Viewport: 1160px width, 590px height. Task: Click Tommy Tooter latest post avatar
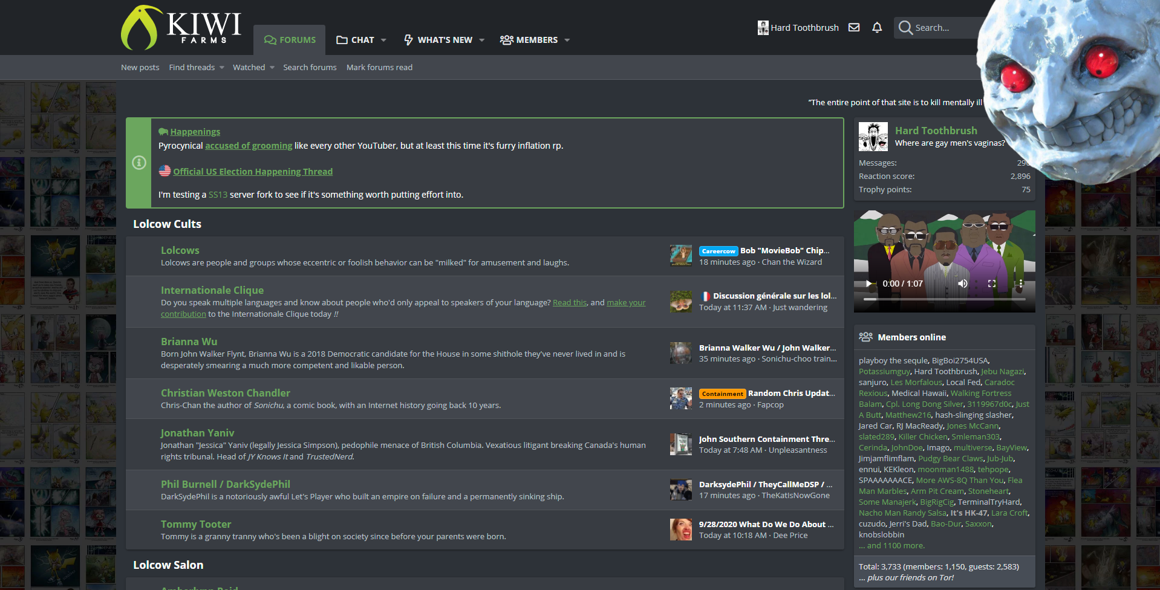(x=681, y=530)
